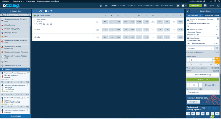The height and width of the screenshot is (119, 221).
Task: Open the 'По дням' filter dropdown
Action: click(x=22, y=15)
